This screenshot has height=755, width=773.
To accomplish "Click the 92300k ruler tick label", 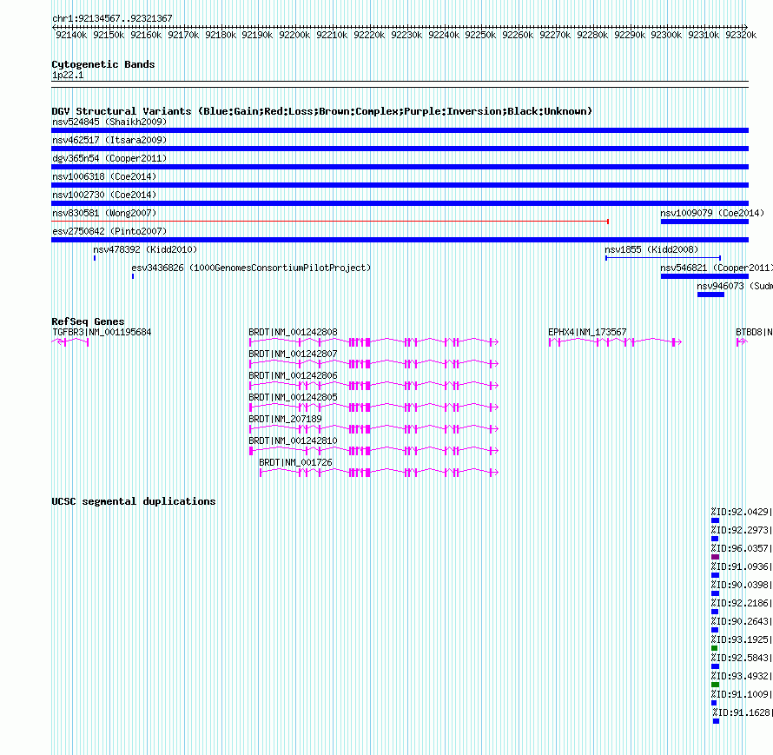I will [x=666, y=35].
